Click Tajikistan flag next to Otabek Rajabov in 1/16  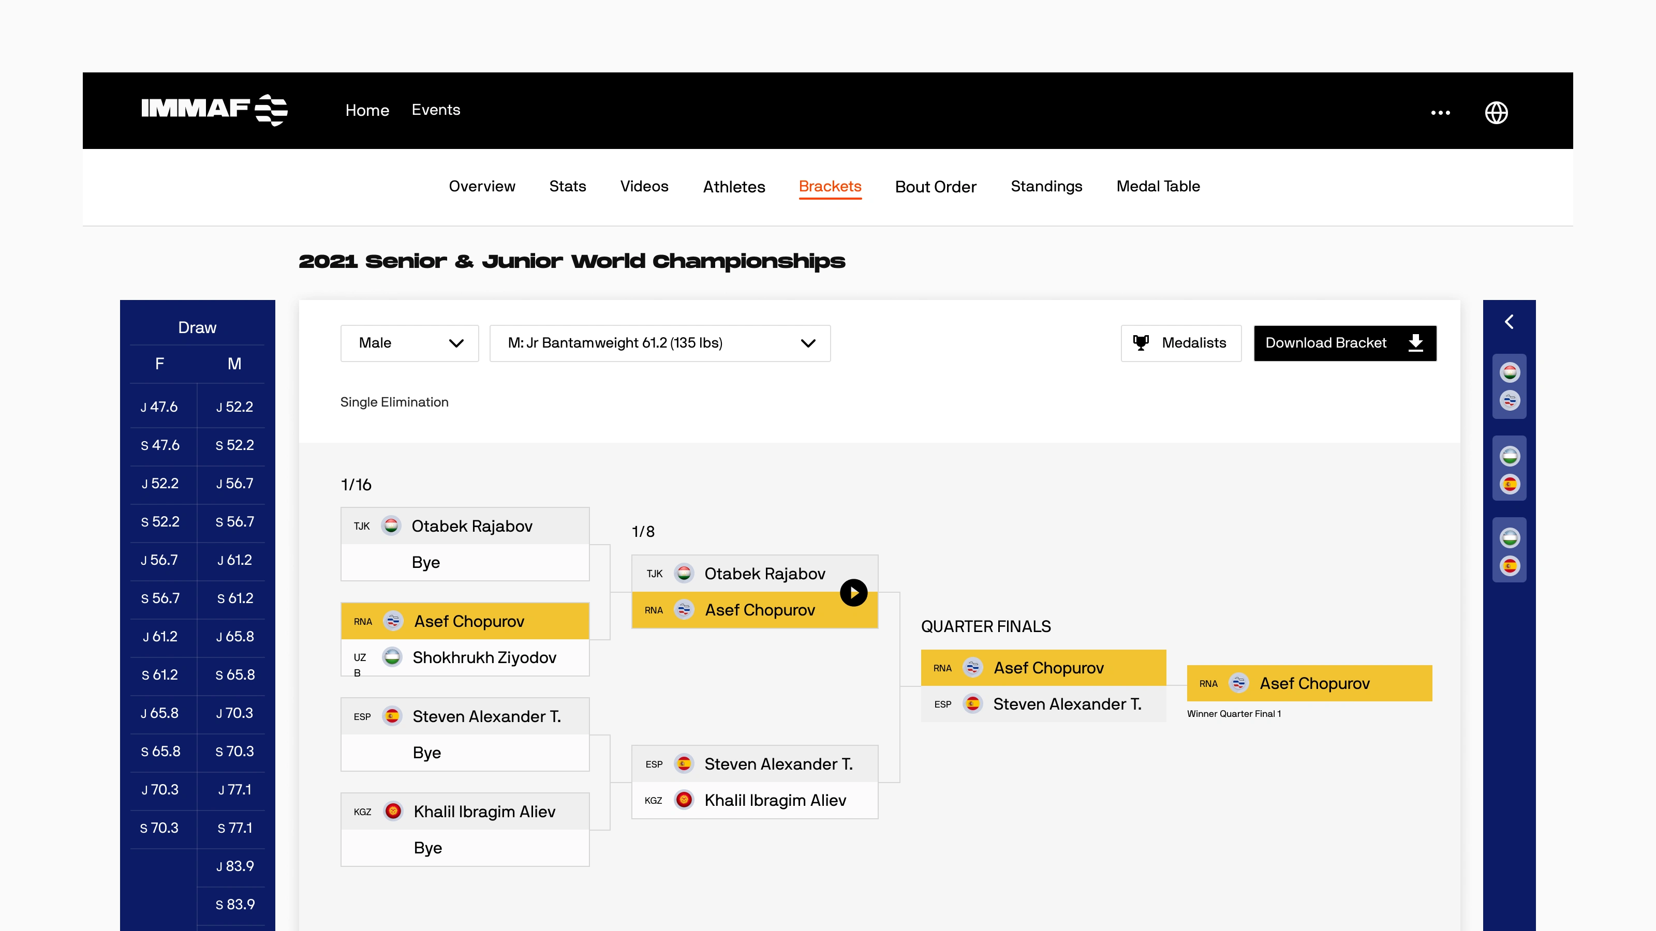point(391,525)
